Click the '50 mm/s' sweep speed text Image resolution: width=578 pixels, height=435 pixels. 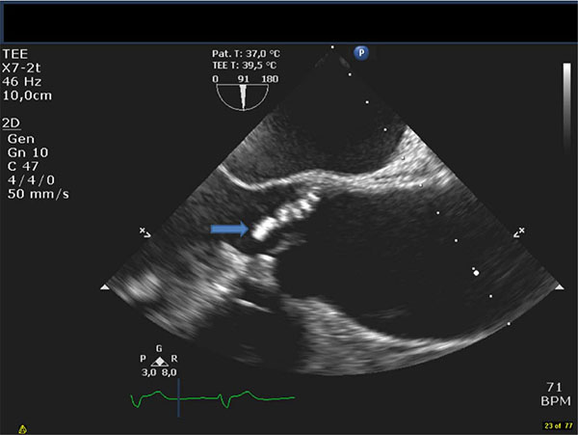pyautogui.click(x=39, y=194)
